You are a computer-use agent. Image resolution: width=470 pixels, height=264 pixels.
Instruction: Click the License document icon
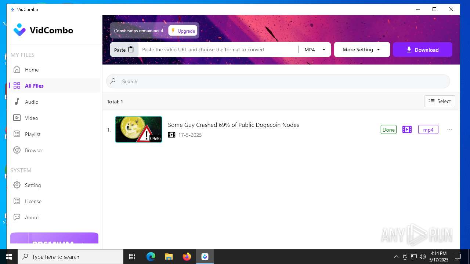click(x=17, y=201)
